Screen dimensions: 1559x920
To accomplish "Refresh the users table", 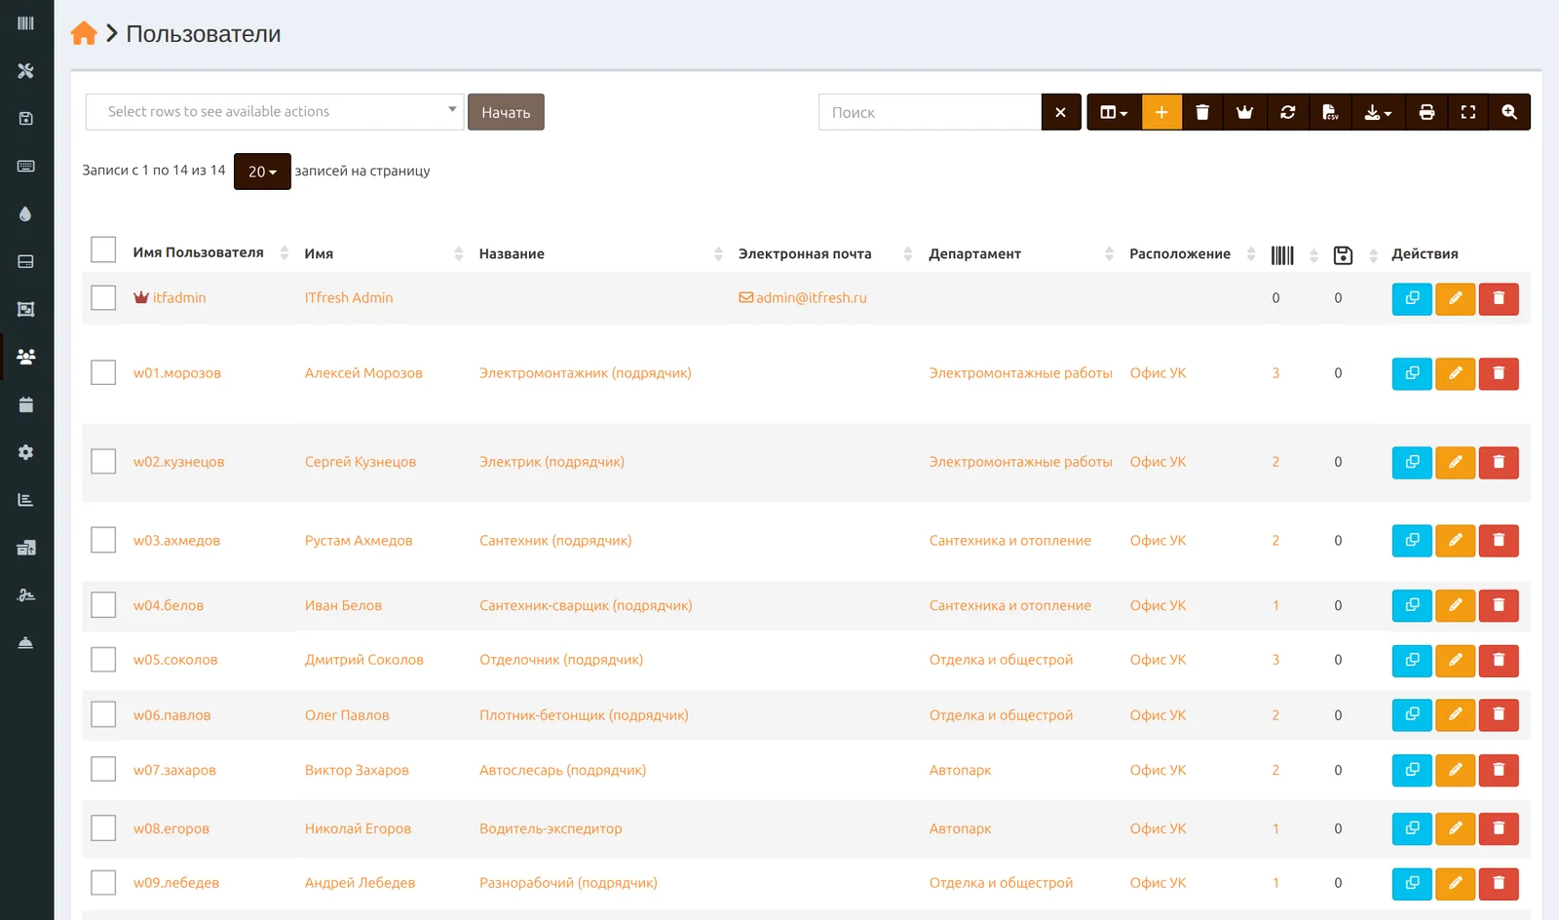I will coord(1287,112).
